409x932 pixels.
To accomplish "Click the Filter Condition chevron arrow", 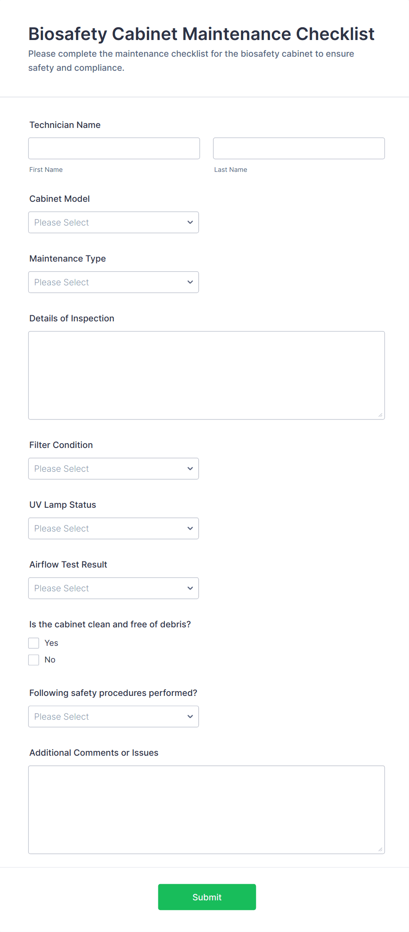I will [190, 469].
